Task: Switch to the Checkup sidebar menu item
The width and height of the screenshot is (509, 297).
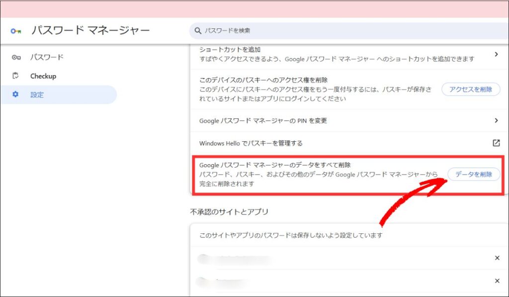Action: click(43, 76)
